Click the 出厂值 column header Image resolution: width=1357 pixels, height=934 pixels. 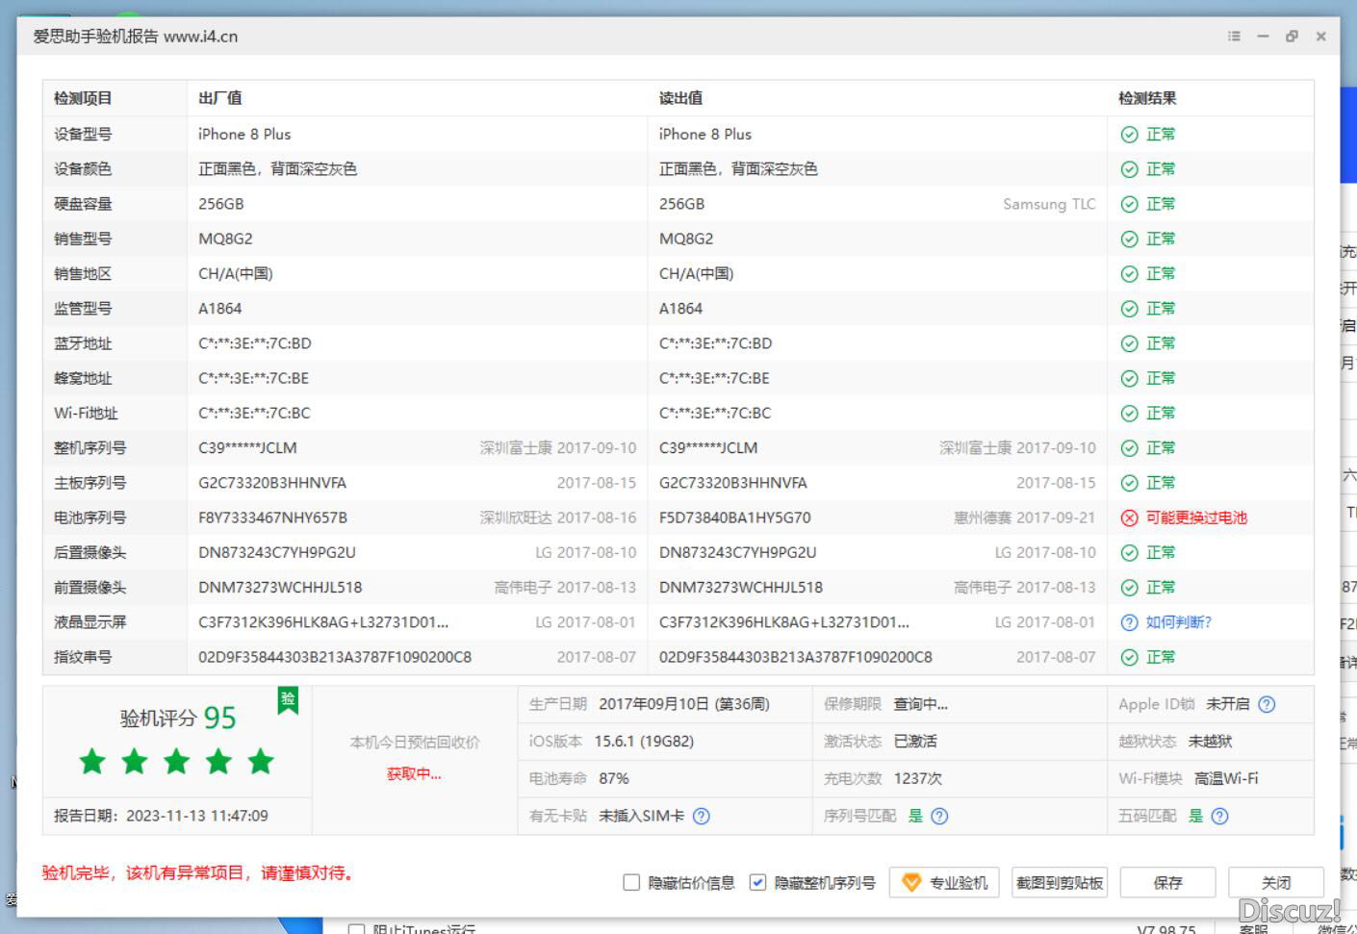[220, 98]
